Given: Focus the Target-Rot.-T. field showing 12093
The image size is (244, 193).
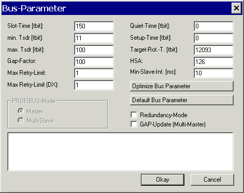Looking at the screenshot, I should point(213,50).
